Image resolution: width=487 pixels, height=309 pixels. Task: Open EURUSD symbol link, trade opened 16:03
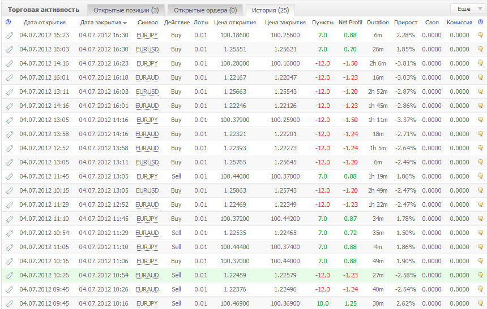[x=147, y=50]
